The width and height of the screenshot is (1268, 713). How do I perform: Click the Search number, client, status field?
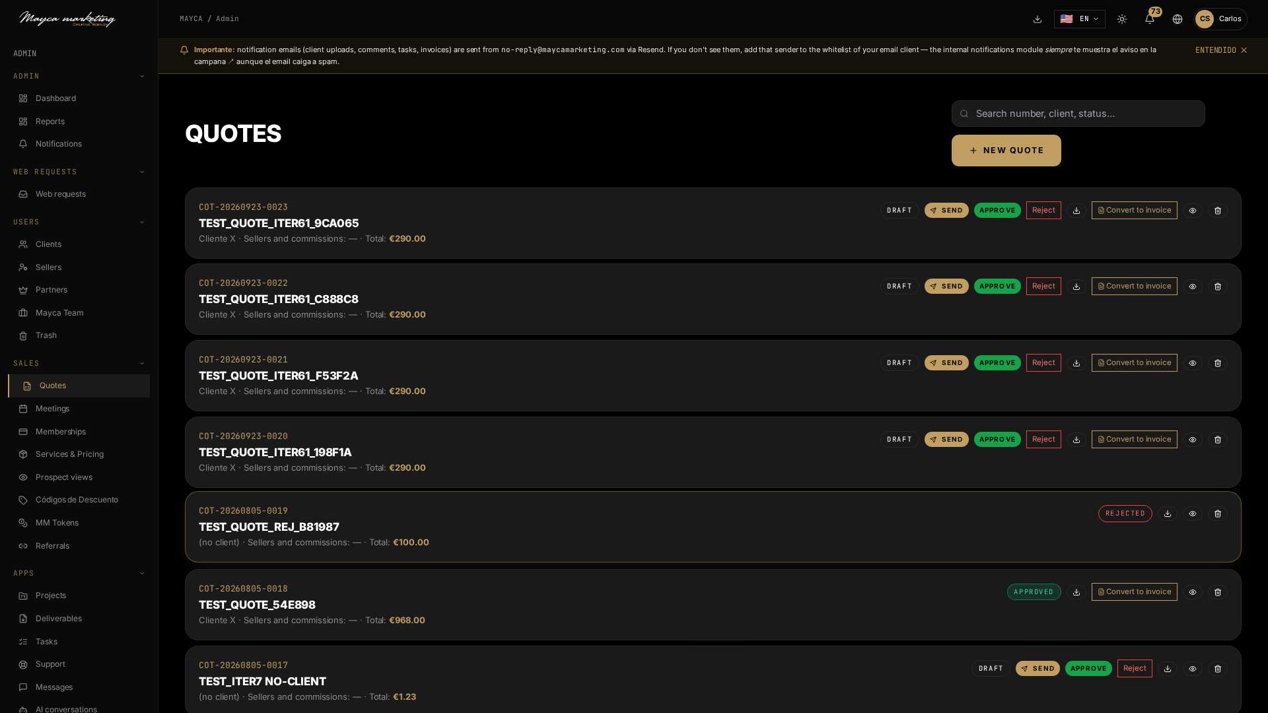(x=1078, y=114)
